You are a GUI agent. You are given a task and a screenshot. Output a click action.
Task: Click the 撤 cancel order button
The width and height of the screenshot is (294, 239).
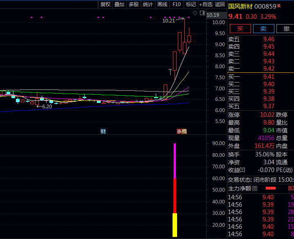click(286, 29)
